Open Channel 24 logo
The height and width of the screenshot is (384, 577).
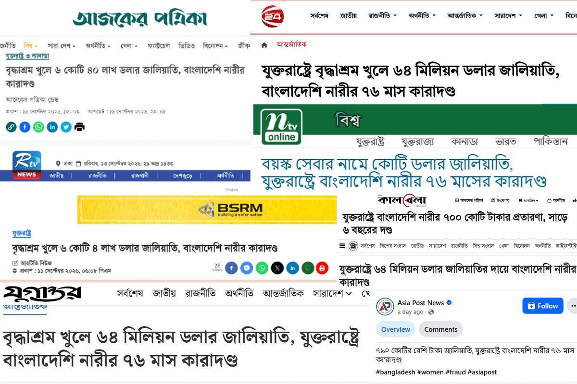pyautogui.click(x=273, y=16)
